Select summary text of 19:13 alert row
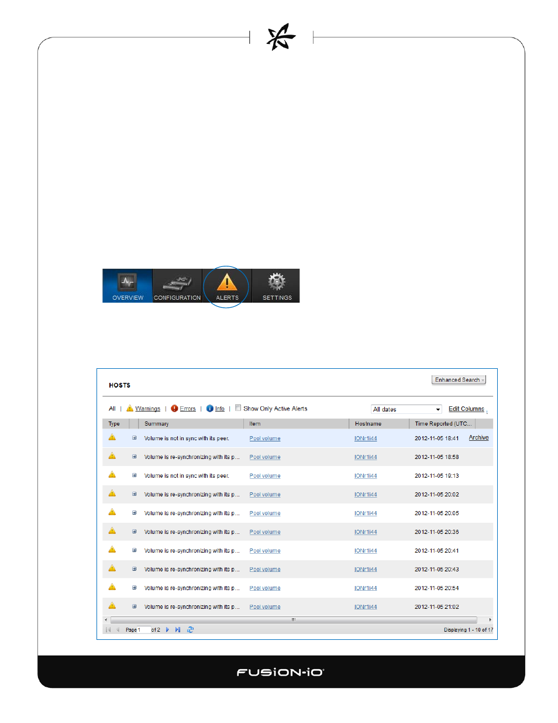The image size is (558, 723). pos(187,476)
